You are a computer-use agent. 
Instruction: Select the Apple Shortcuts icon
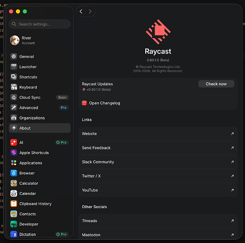(14, 153)
